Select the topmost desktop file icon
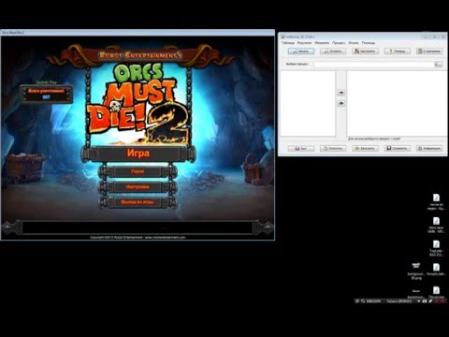The width and height of the screenshot is (449, 337). [436, 201]
